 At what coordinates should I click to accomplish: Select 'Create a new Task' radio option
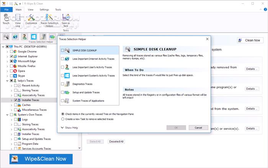(63, 119)
